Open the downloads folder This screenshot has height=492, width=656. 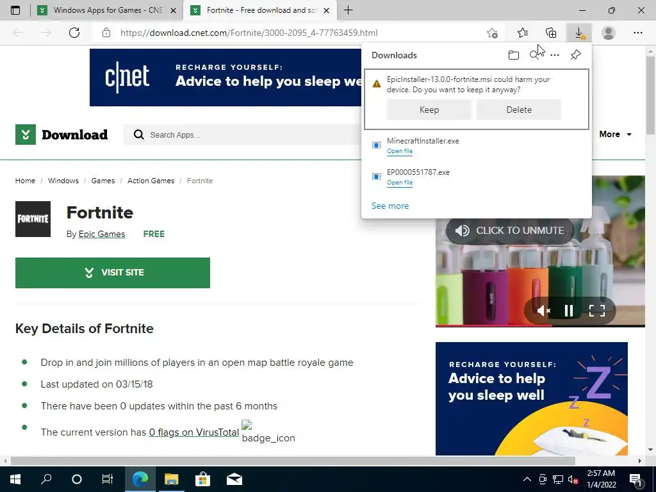point(514,55)
